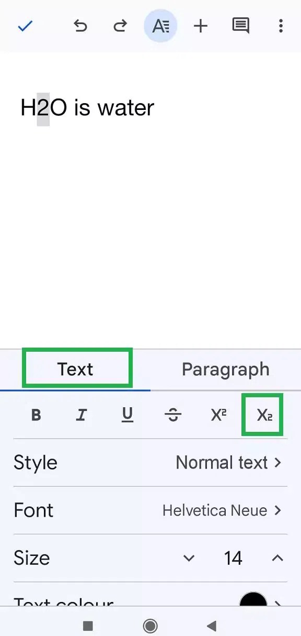Underline the selected text
301x636 pixels.
pos(127,415)
